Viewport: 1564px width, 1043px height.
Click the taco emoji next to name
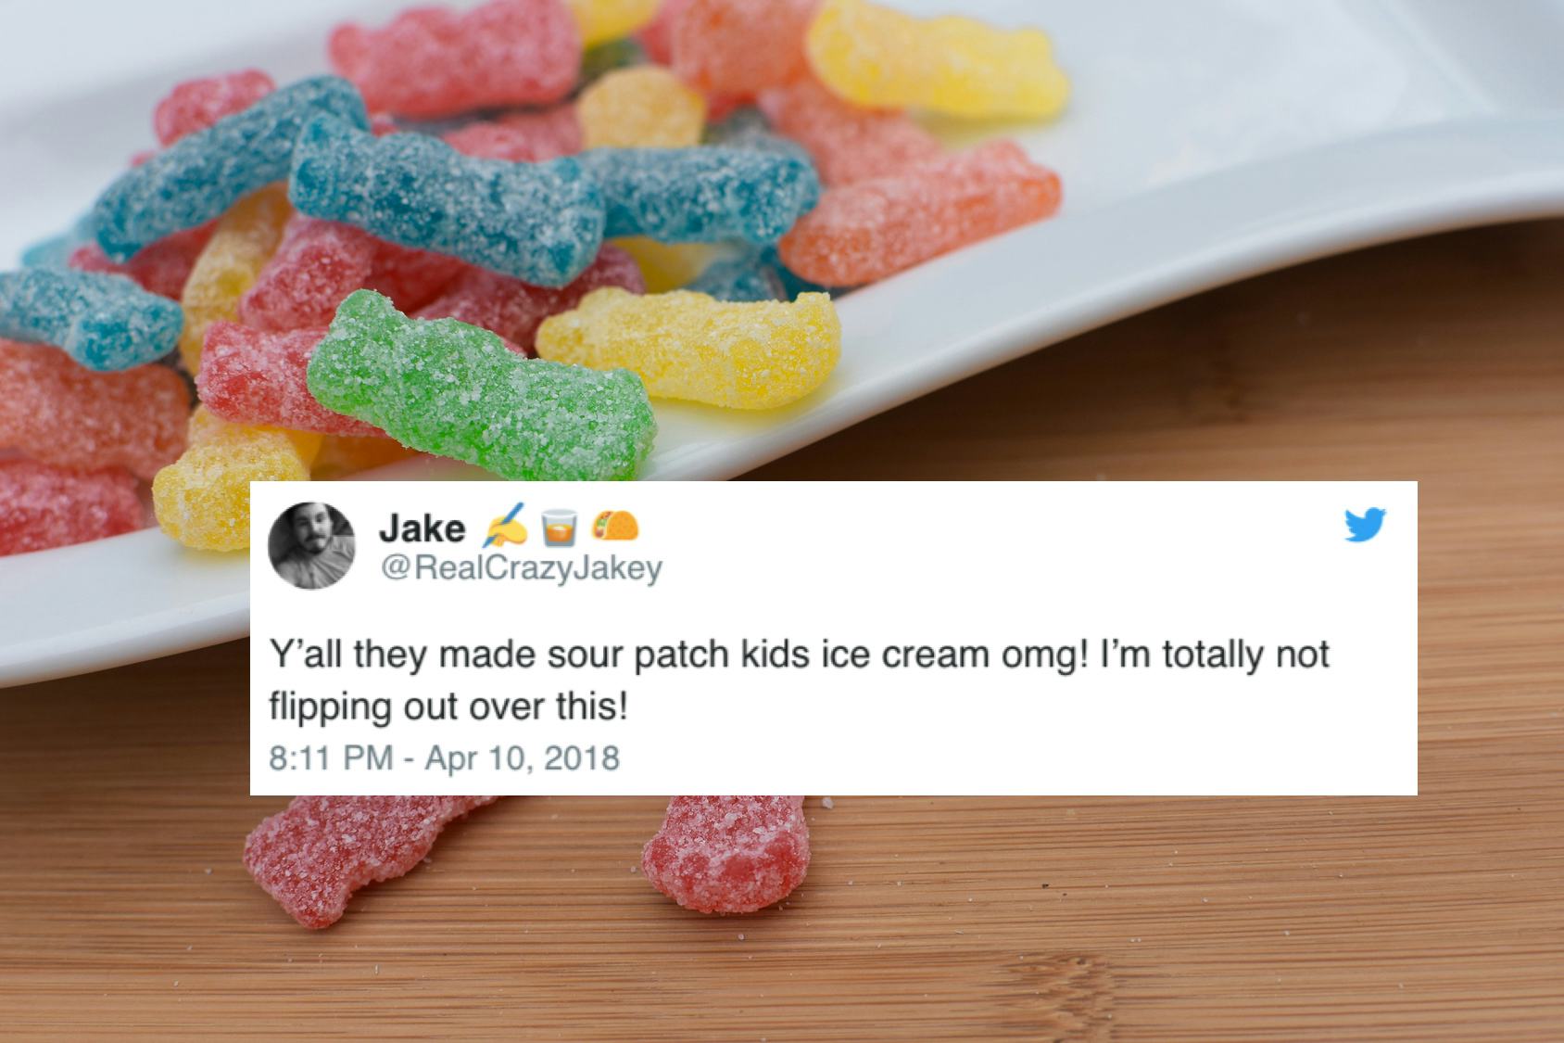[x=615, y=528]
